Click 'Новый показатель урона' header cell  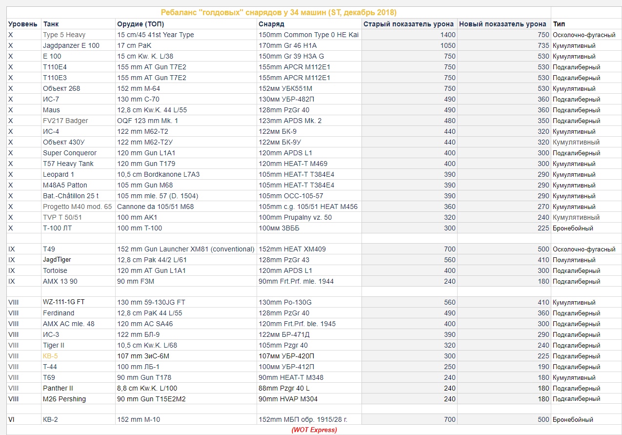502,24
